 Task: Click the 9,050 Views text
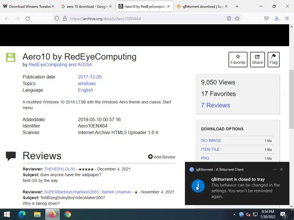tap(218, 82)
